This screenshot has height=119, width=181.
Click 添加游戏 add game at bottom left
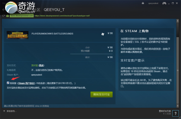coord(11,111)
